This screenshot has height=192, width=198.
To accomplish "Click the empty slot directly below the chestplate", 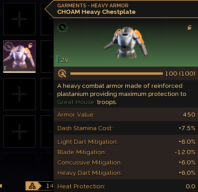I will 19,94.
